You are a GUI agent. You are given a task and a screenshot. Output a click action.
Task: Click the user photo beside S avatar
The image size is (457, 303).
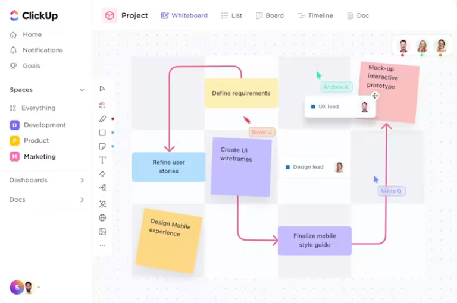[x=29, y=288]
